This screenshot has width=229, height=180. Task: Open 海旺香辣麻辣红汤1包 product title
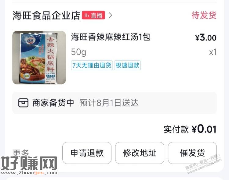[111, 37]
